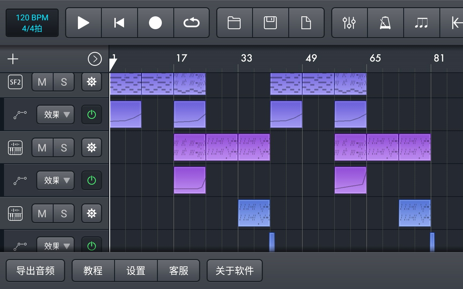Open the 设置 menu at the bottom
This screenshot has height=289, width=463.
click(136, 271)
